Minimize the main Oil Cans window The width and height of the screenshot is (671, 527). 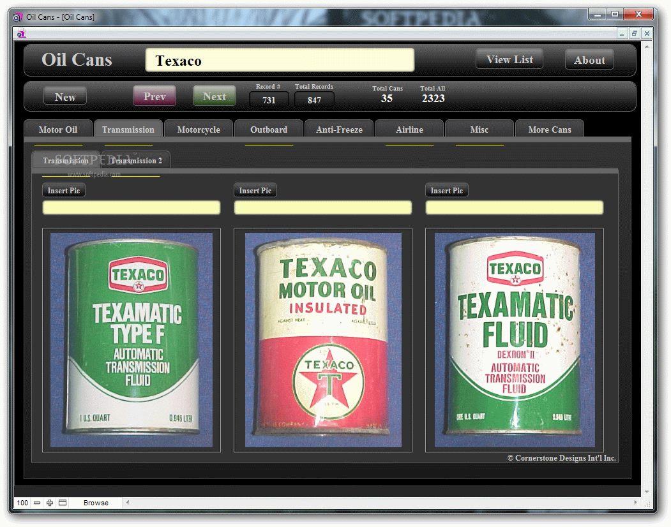598,14
